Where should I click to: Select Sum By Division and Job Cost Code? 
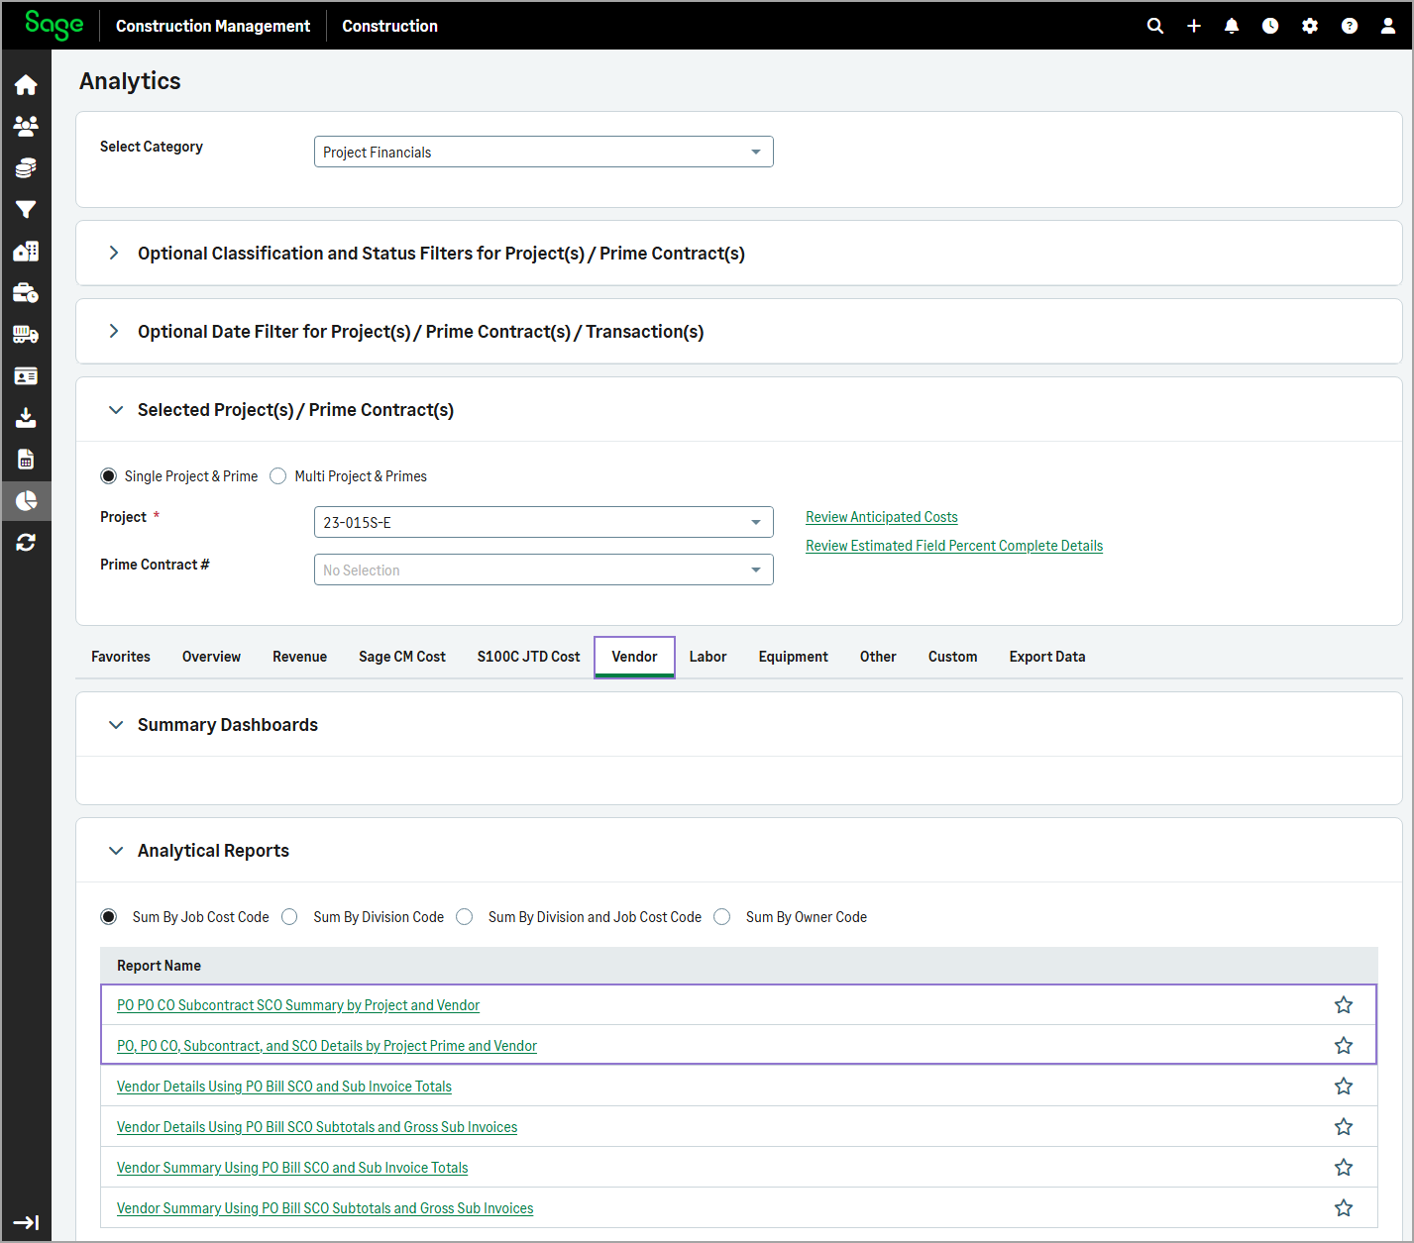point(465,917)
